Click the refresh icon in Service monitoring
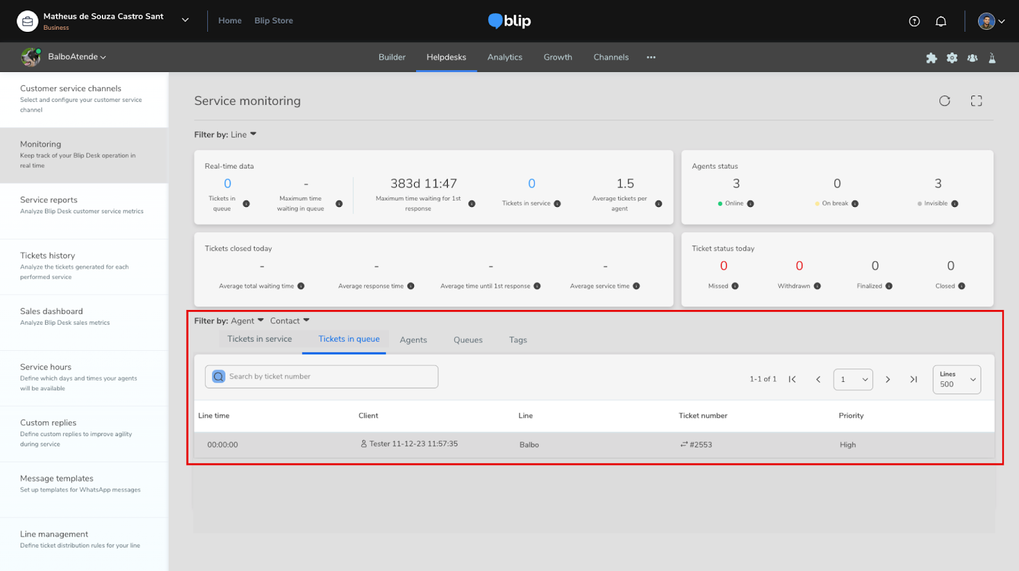Screen dimensions: 1019x571 pyautogui.click(x=944, y=101)
